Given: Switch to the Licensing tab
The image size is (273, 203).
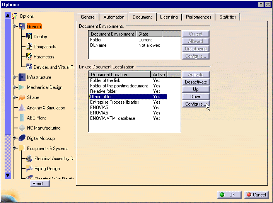Looking at the screenshot, I should tap(169, 17).
